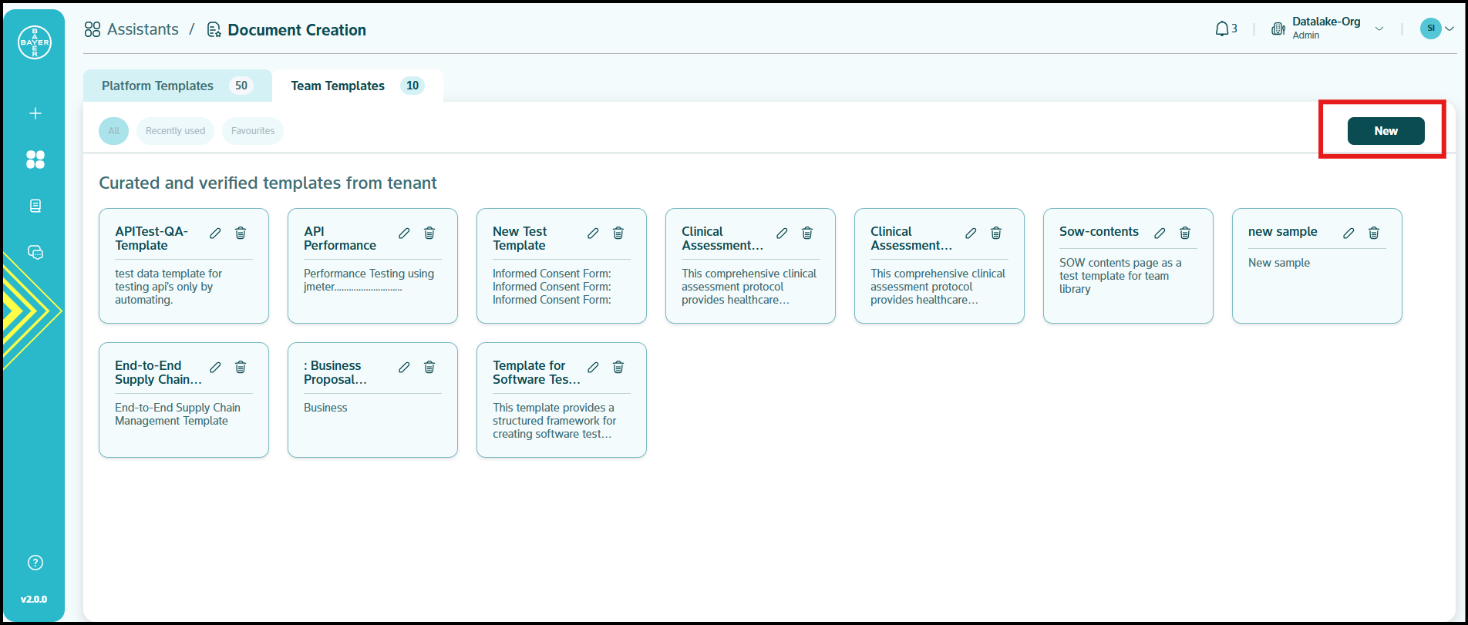Edit the APITest-QA-Template card

[216, 233]
